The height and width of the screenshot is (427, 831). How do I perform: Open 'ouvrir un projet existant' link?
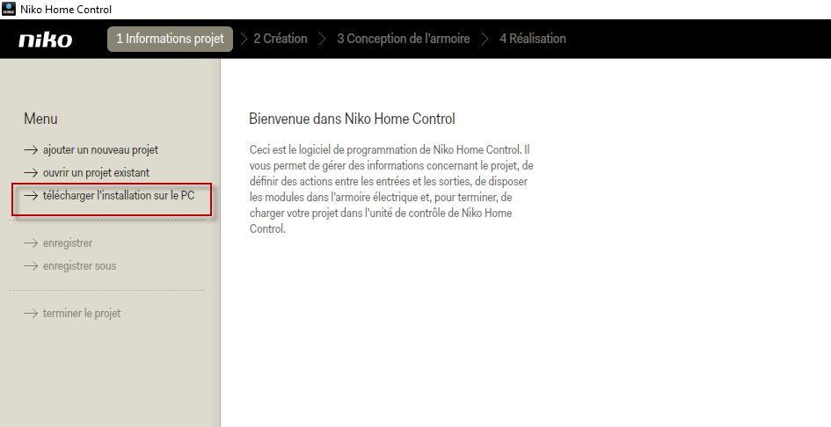pos(102,173)
